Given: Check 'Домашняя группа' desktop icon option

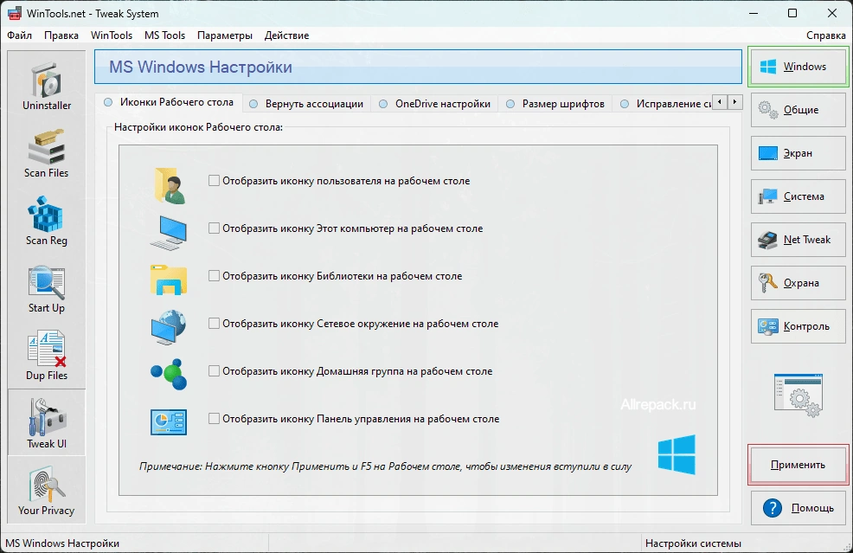Looking at the screenshot, I should (x=214, y=370).
